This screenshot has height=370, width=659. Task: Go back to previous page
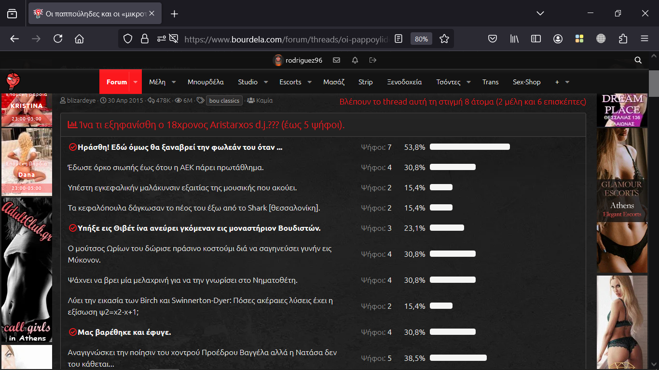pos(14,39)
